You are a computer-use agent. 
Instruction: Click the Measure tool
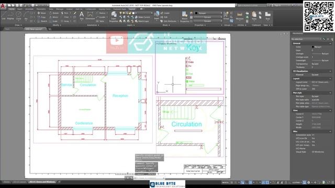240,16
